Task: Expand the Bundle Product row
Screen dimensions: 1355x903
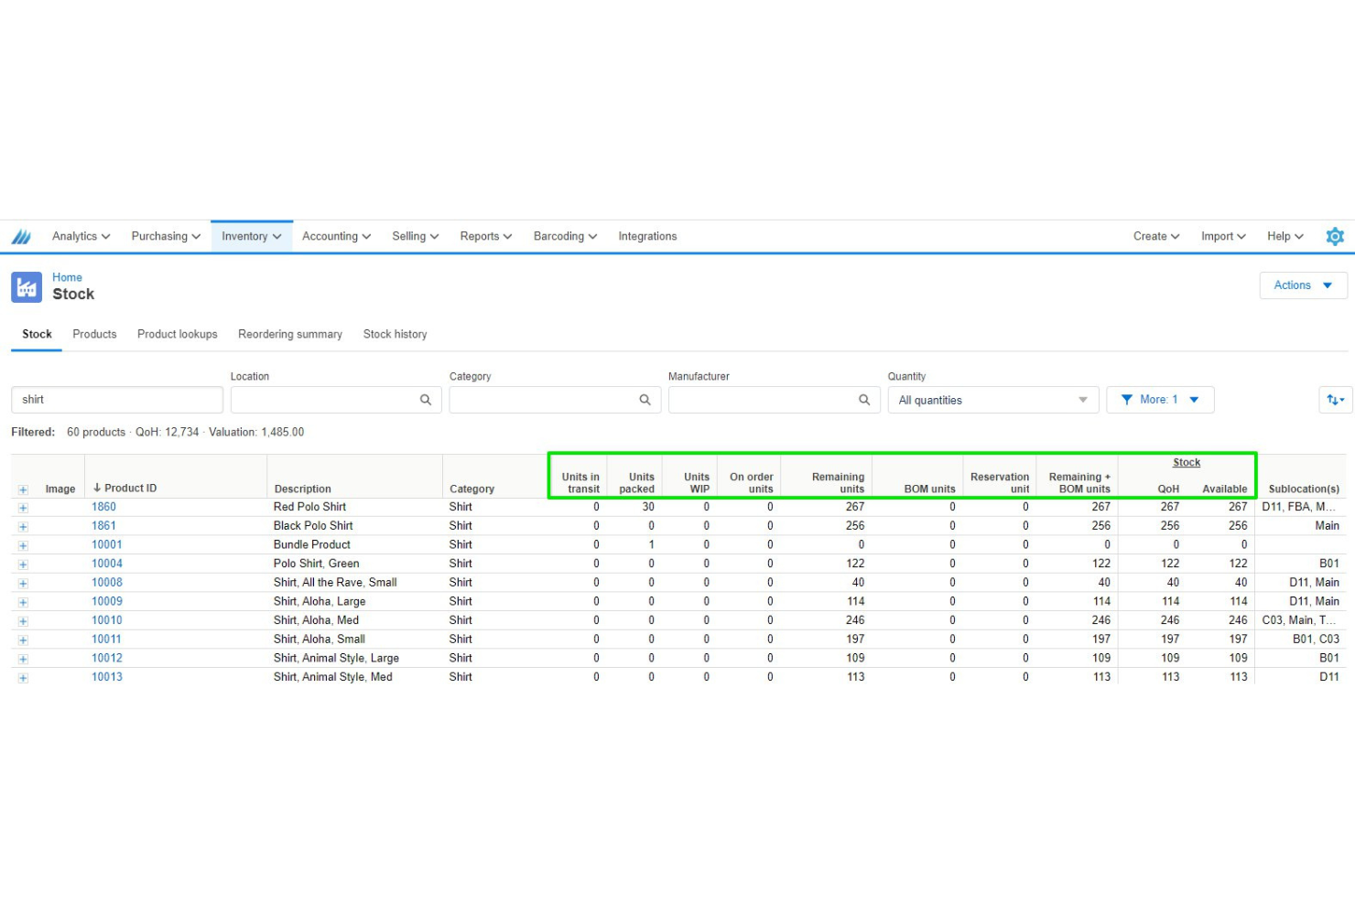Action: click(22, 544)
